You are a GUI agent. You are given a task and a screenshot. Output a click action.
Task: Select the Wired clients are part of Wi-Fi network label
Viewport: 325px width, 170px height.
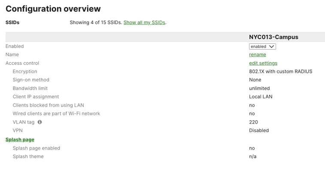[x=56, y=114]
